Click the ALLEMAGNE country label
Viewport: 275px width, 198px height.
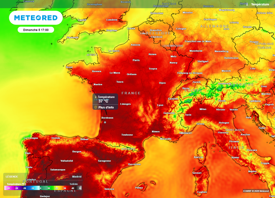215,26
